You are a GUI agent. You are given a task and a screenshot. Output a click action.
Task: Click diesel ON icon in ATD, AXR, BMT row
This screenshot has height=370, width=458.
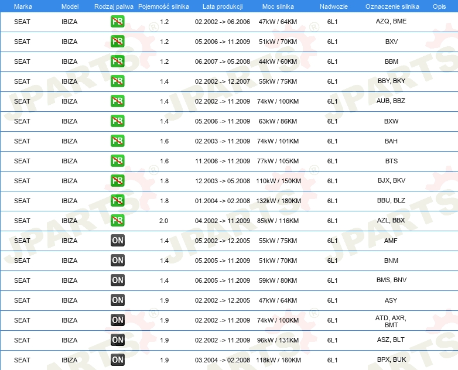[x=117, y=320]
